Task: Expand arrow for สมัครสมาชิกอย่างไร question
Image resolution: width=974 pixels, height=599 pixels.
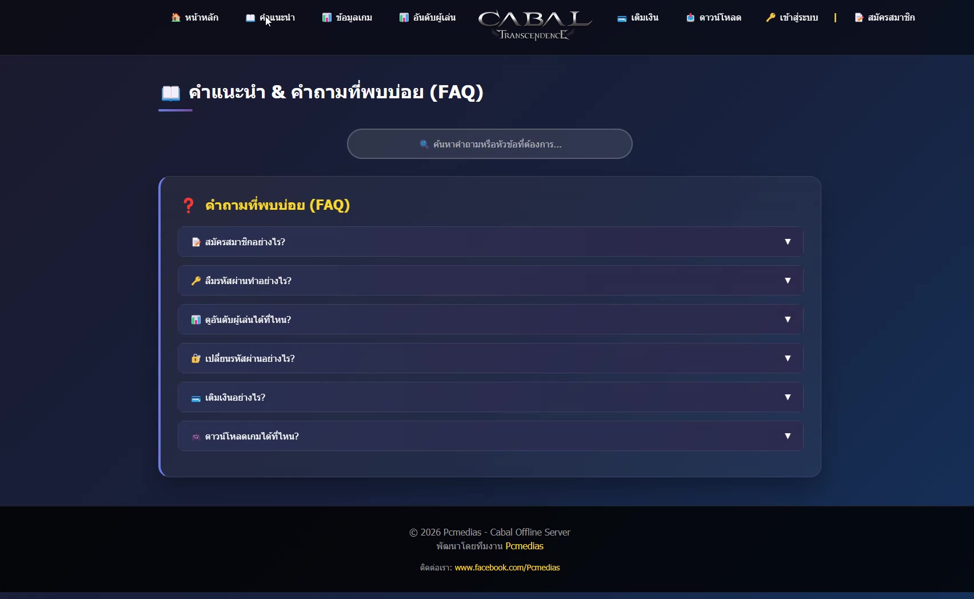Action: (788, 242)
